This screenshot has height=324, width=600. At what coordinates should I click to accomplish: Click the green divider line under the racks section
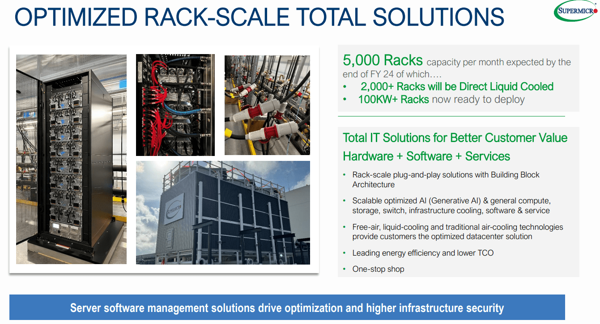pyautogui.click(x=452, y=116)
